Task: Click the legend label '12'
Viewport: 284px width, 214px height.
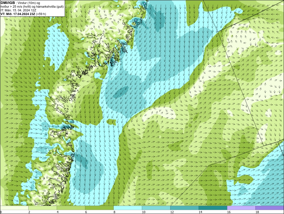Action: [x=172, y=212]
